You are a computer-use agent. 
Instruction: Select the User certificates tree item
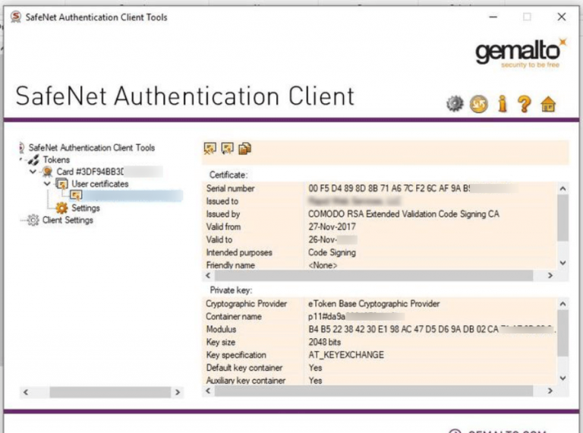tap(99, 184)
